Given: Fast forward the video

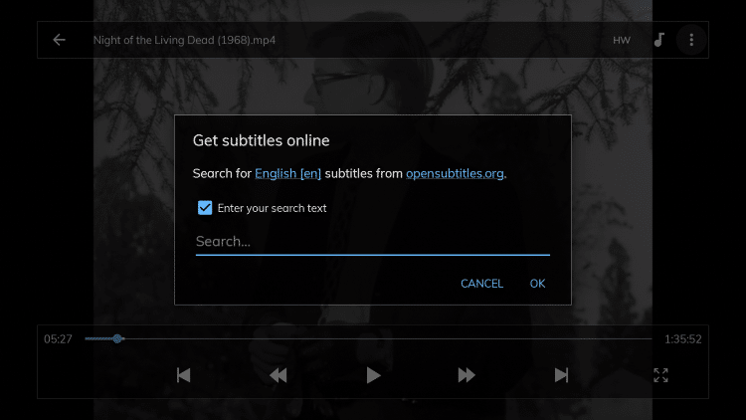Looking at the screenshot, I should click(466, 375).
